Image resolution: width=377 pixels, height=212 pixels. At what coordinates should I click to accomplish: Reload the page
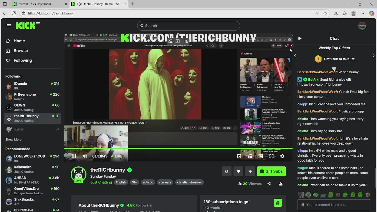click(14, 13)
